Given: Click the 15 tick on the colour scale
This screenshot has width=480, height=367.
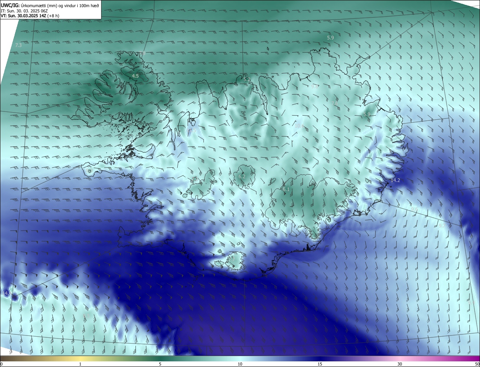Looking at the screenshot, I should click(x=320, y=364).
